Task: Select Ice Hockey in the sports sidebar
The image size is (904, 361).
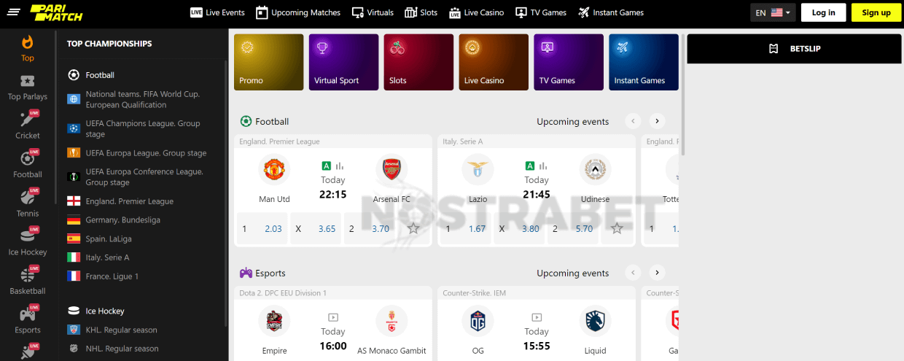Action: (x=28, y=242)
